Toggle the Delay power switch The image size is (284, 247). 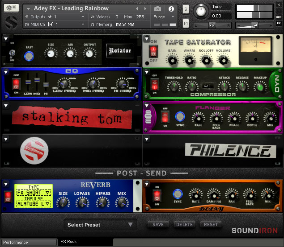157,196
